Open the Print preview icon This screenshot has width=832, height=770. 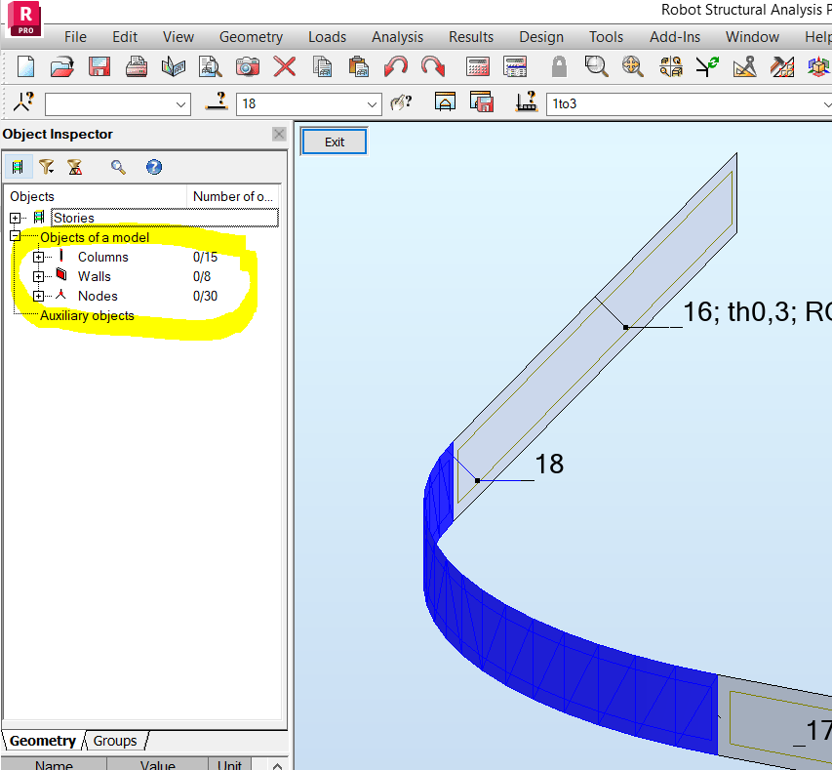coord(209,67)
